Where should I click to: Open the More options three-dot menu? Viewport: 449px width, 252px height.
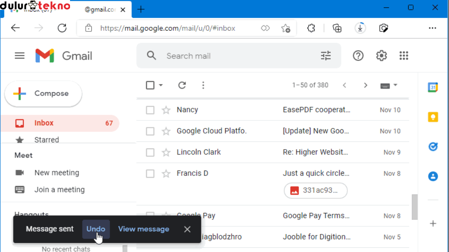pos(203,85)
